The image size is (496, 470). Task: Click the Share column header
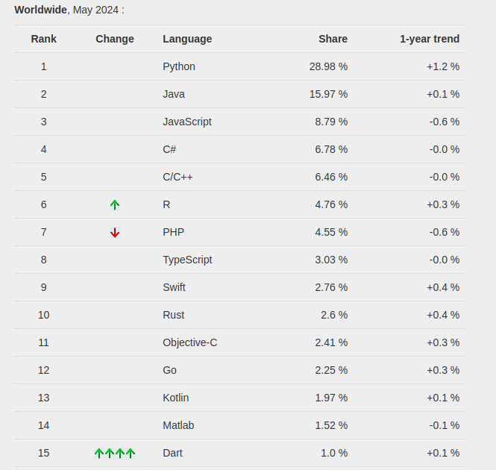333,39
